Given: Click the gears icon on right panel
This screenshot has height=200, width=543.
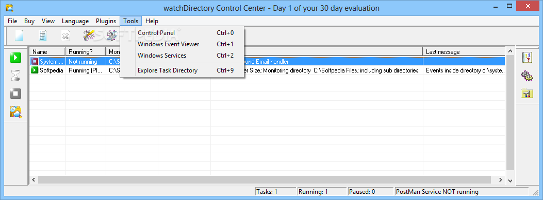Looking at the screenshot, I should tap(527, 75).
